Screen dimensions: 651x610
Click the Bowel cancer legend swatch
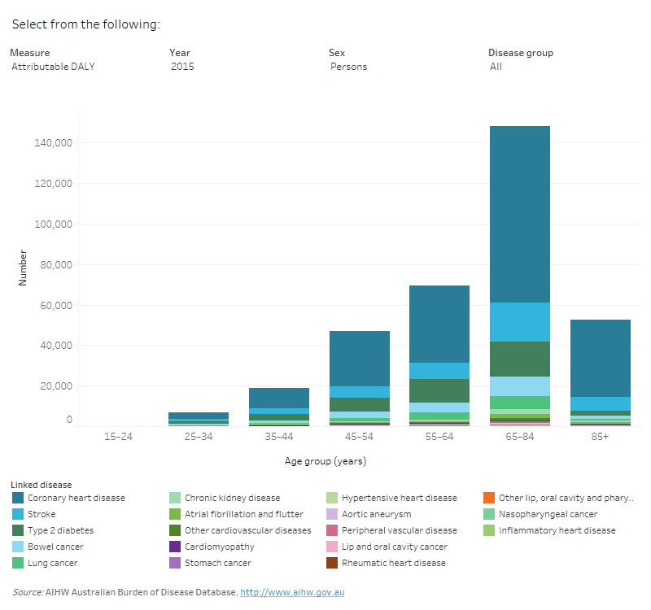click(19, 547)
